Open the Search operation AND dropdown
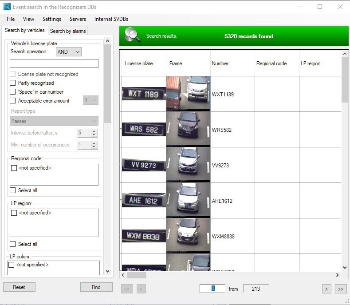This screenshot has width=350, height=305. 69,52
